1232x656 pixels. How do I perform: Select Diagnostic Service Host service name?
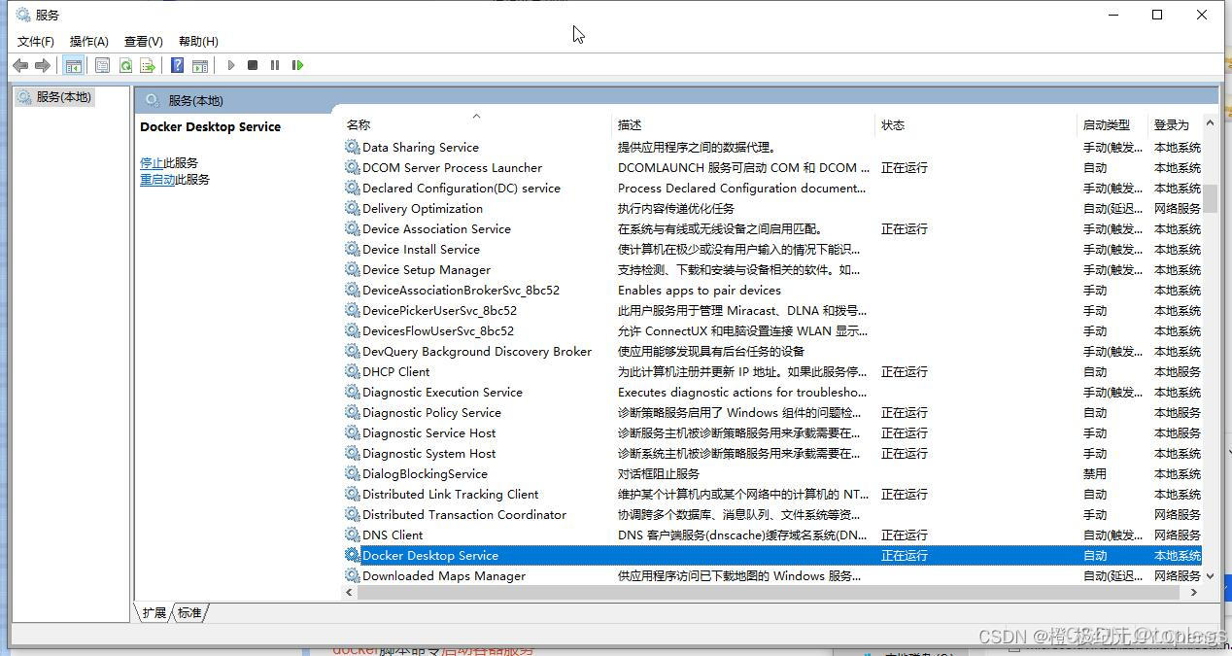[429, 432]
